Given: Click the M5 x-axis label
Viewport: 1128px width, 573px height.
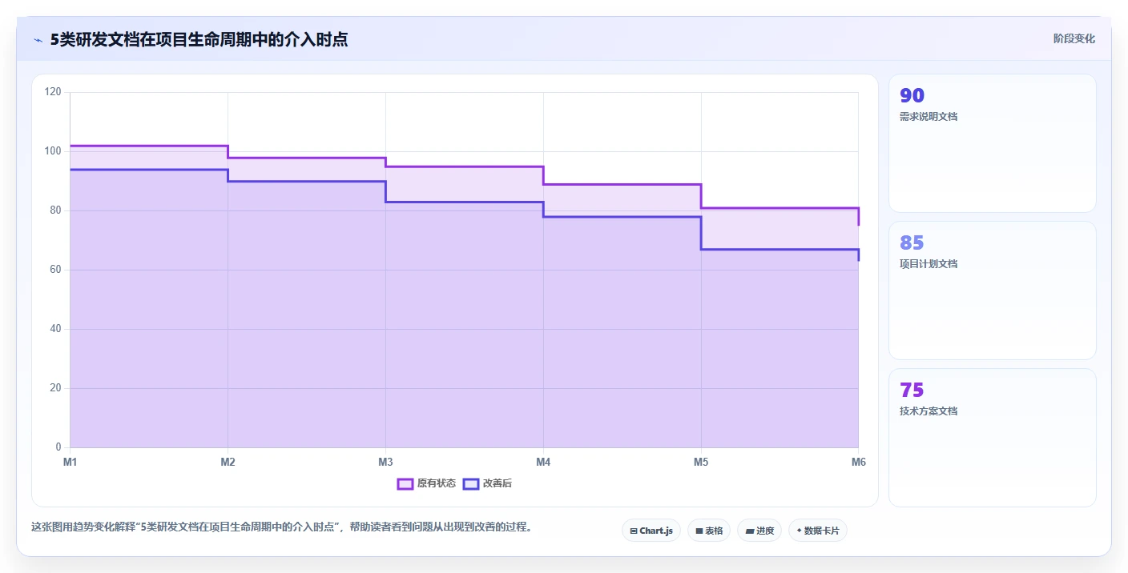Looking at the screenshot, I should [x=701, y=462].
